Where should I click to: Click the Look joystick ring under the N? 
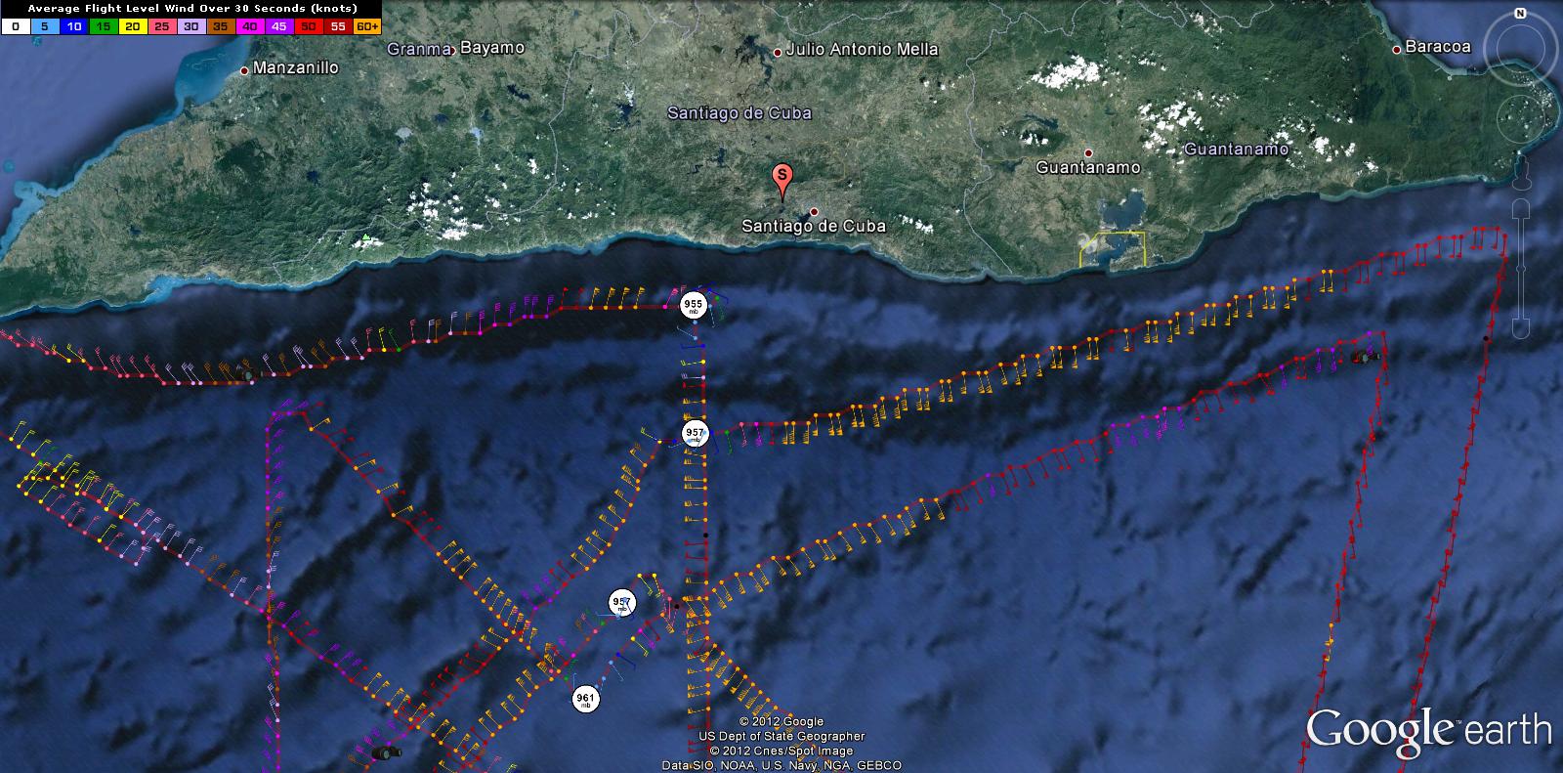point(1521,49)
